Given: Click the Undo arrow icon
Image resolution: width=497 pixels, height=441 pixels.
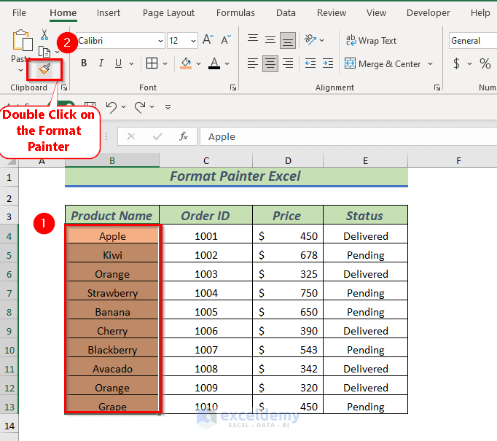Looking at the screenshot, I should [111, 107].
